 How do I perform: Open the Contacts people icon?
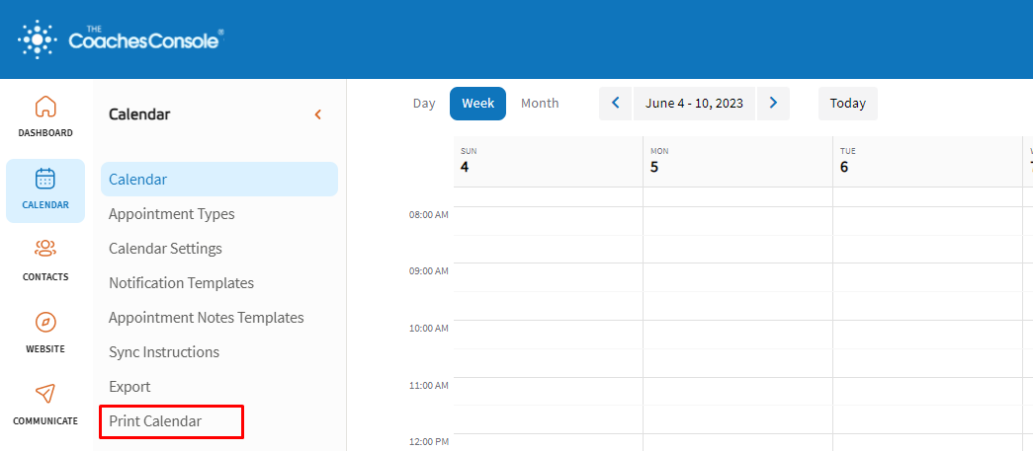[x=45, y=251]
